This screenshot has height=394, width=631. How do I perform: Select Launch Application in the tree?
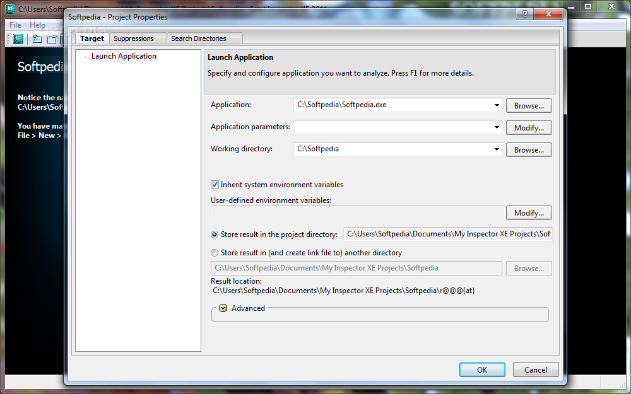tap(124, 56)
